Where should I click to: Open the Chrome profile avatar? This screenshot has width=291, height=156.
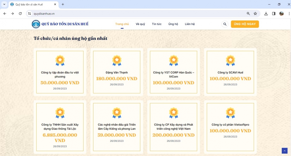click(281, 14)
